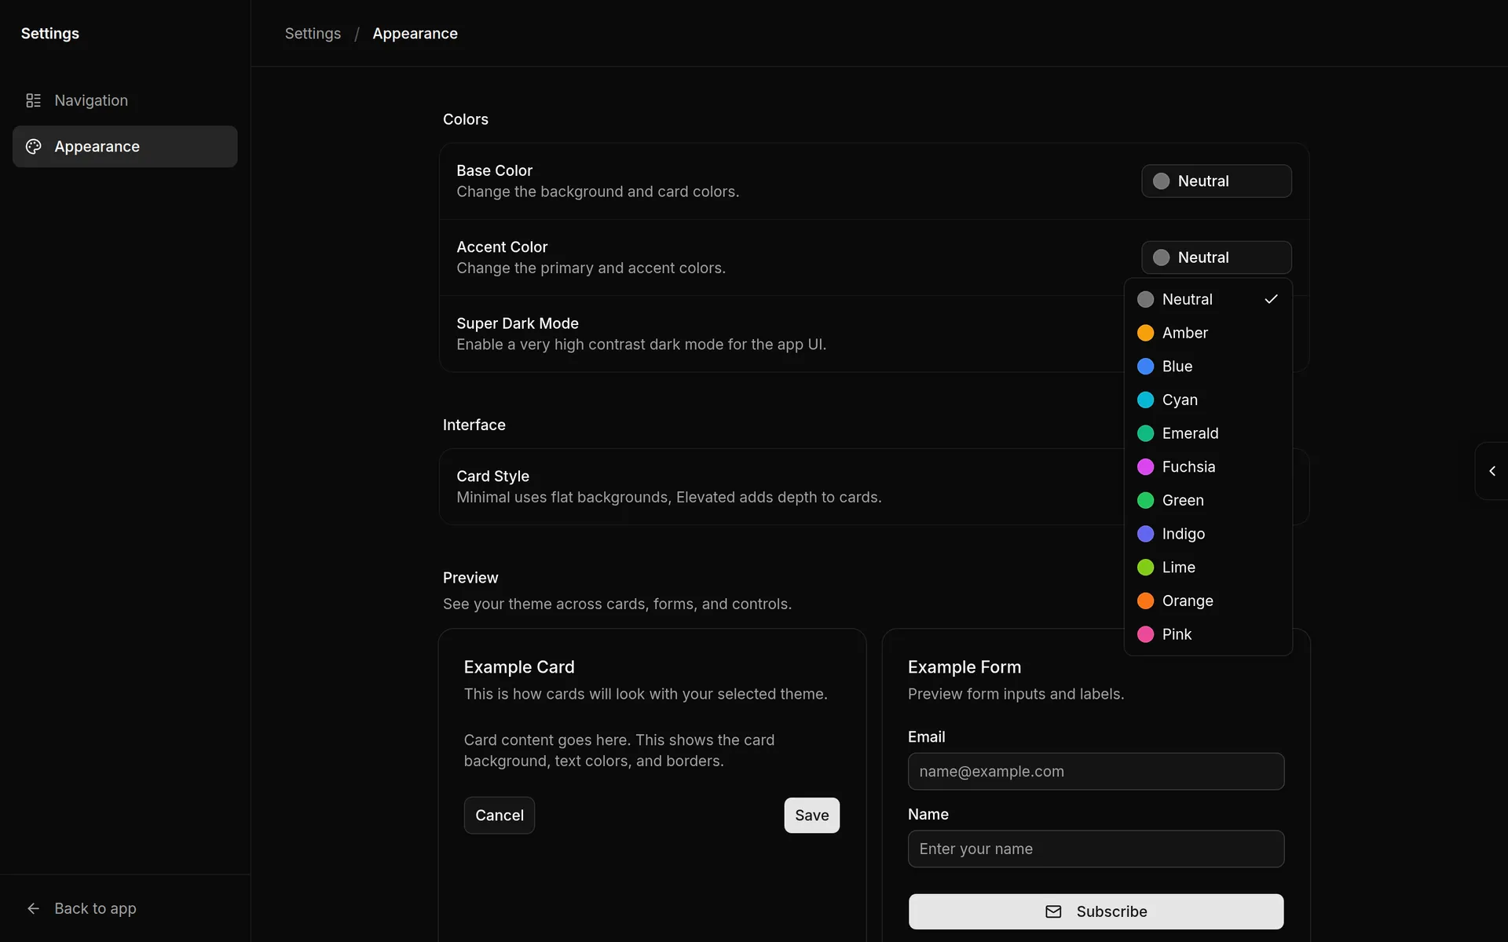This screenshot has height=942, width=1508.
Task: Click the Navigation list icon in sidebar
Action: click(33, 100)
